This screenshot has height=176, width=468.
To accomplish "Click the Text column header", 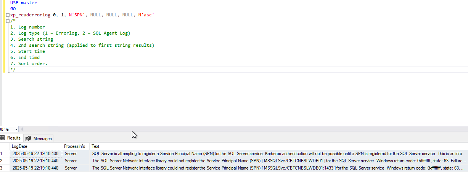I will [x=279, y=146].
